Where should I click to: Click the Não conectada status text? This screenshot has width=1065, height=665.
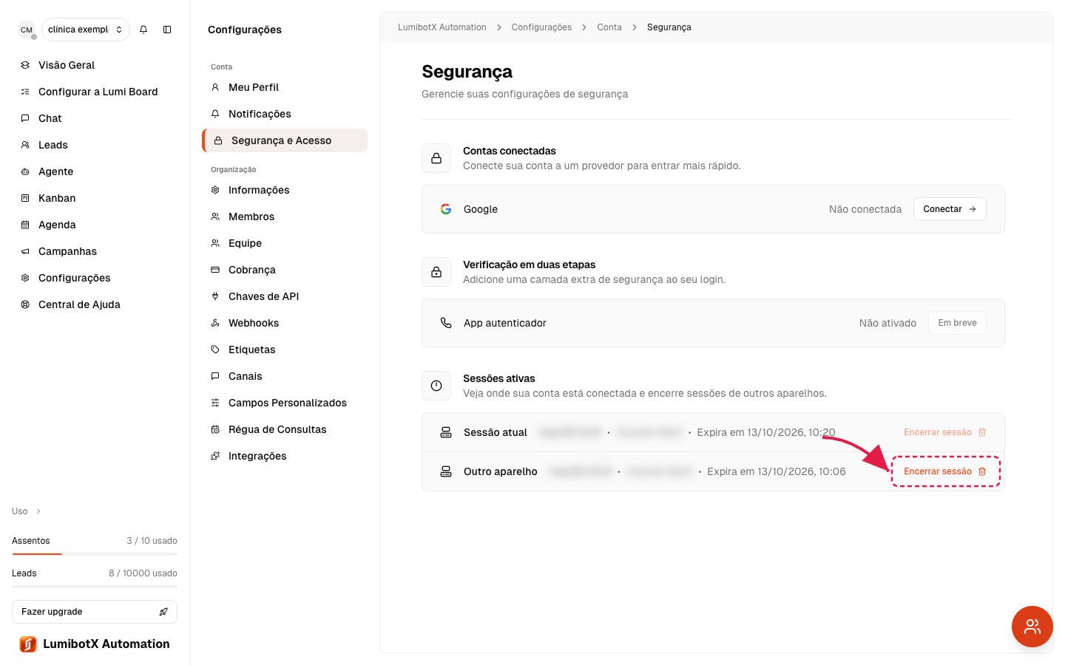pos(865,209)
